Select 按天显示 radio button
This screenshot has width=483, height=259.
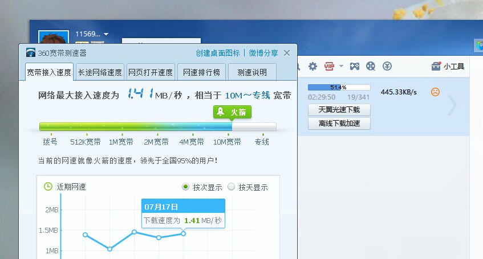coord(231,187)
